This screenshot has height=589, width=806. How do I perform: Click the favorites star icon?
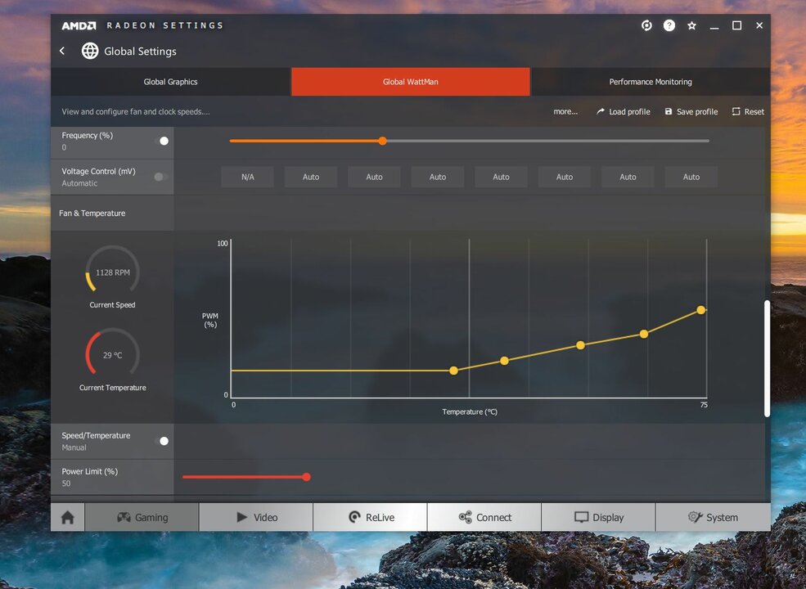pyautogui.click(x=692, y=25)
